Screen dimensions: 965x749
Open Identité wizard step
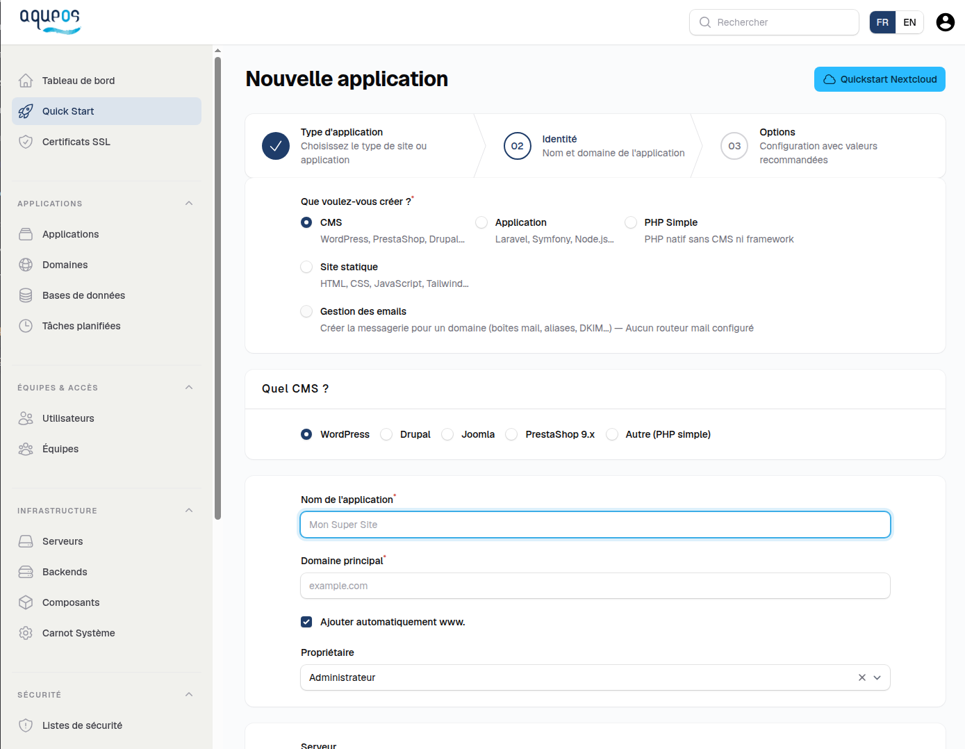[x=594, y=146]
